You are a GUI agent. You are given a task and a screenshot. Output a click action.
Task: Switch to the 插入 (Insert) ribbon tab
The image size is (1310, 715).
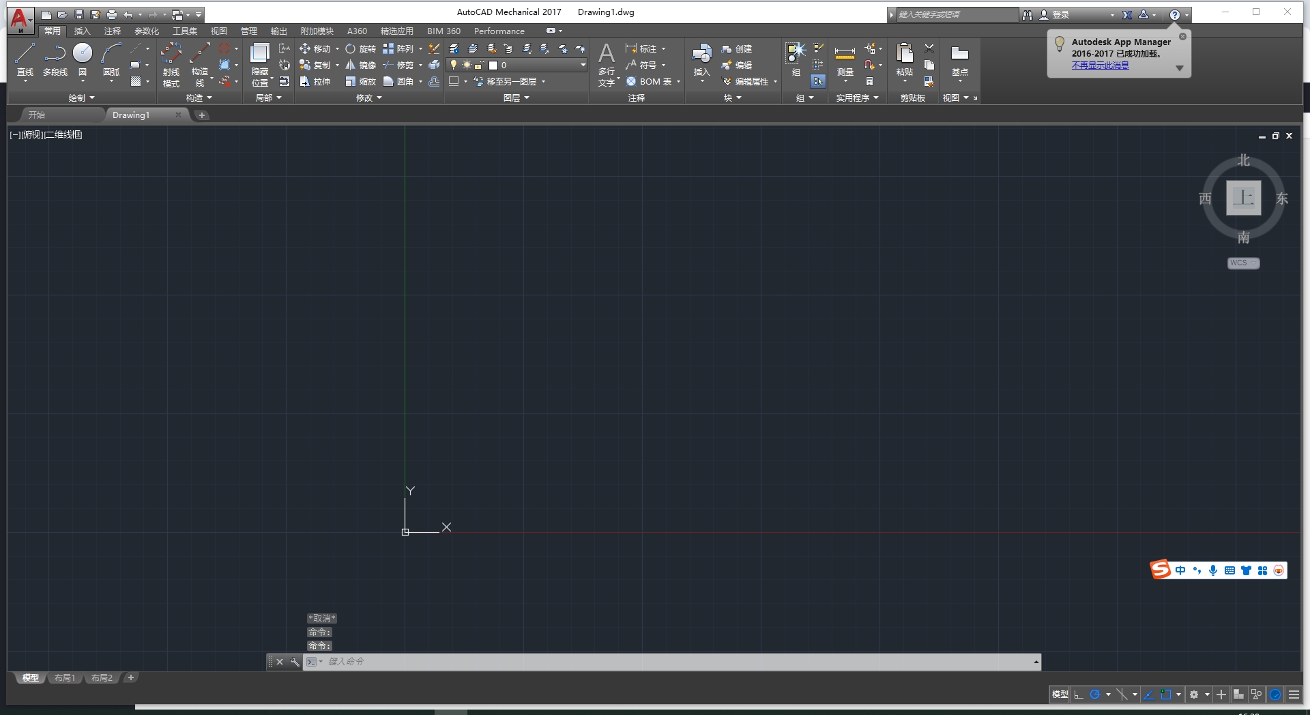point(82,31)
